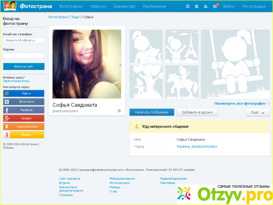Sign in via the Одноклассники button

[x=24, y=127]
